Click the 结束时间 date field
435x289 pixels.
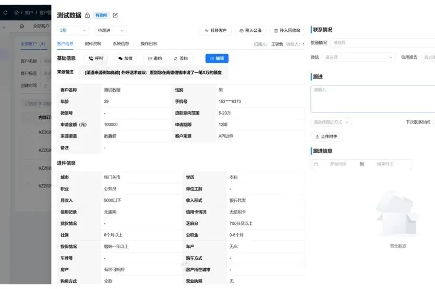coord(385,164)
